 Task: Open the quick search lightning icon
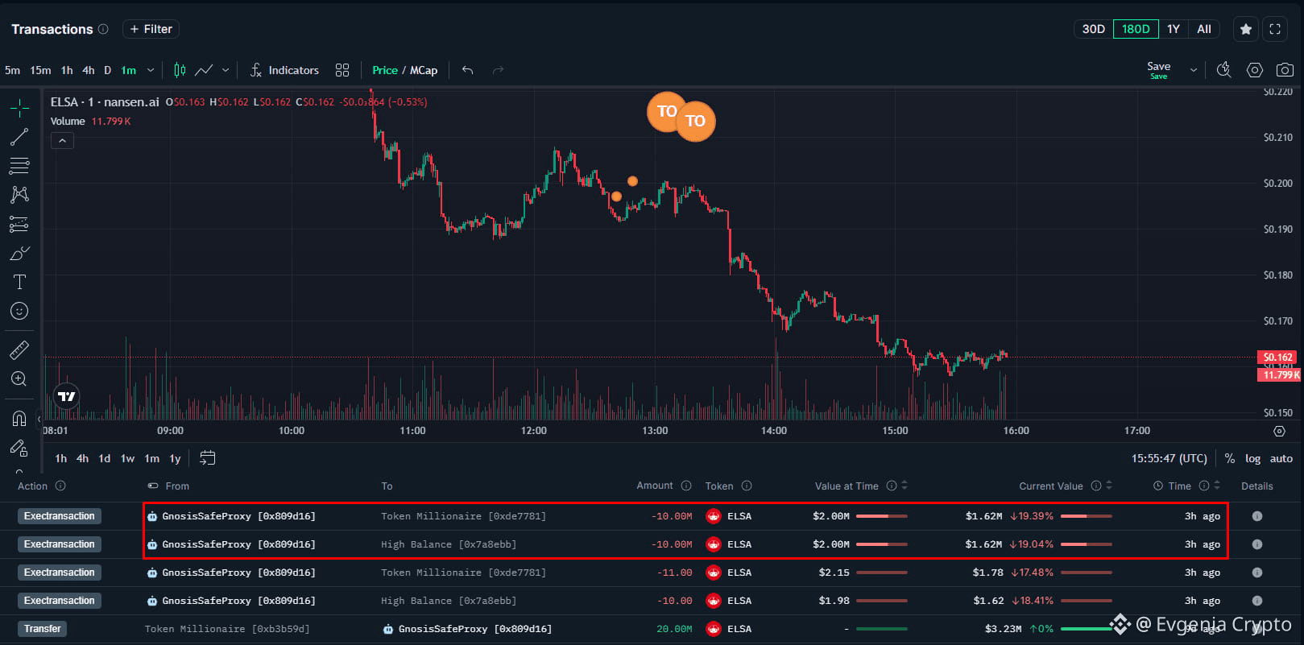[x=1223, y=70]
